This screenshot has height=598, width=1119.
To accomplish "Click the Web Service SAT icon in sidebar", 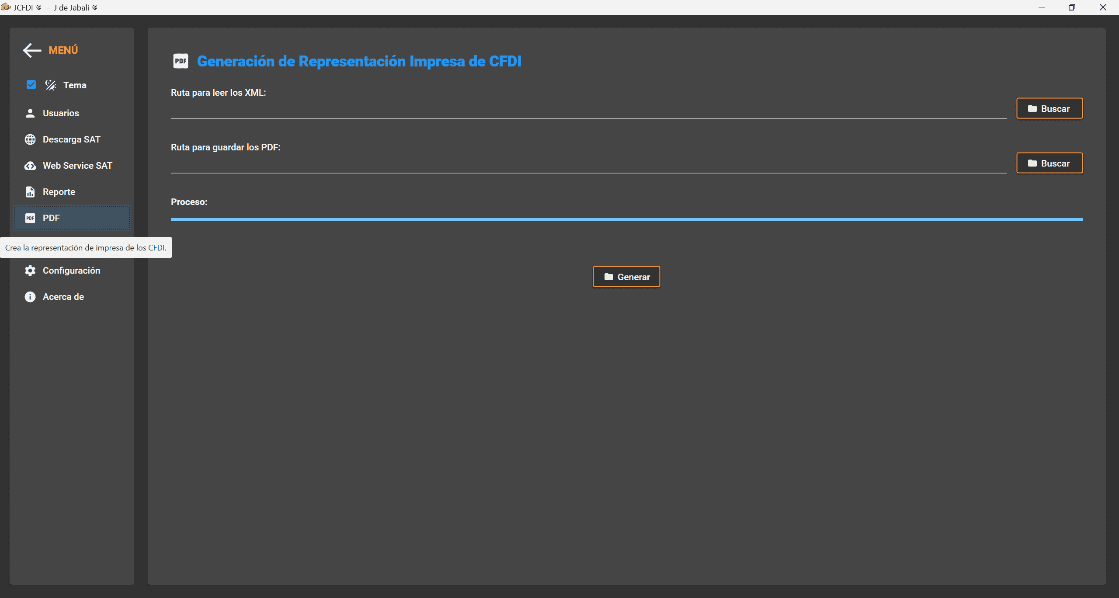I will coord(30,165).
